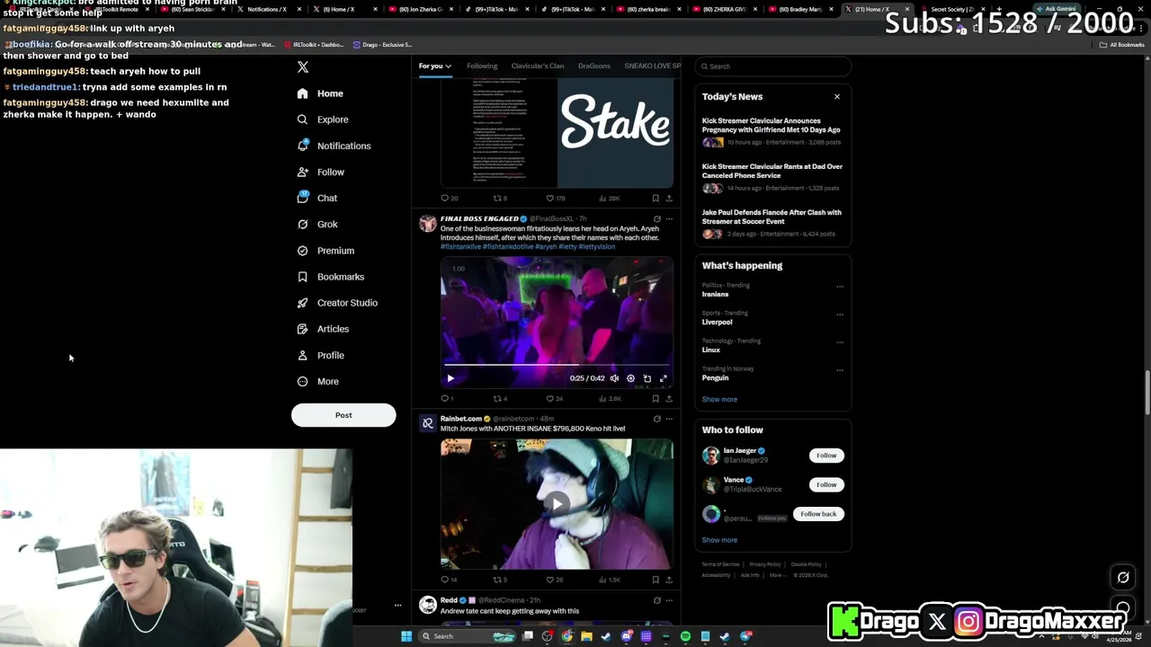This screenshot has width=1151, height=647.
Task: View analytics of the FINAL BOSS ENGAGED post
Action: pyautogui.click(x=609, y=399)
